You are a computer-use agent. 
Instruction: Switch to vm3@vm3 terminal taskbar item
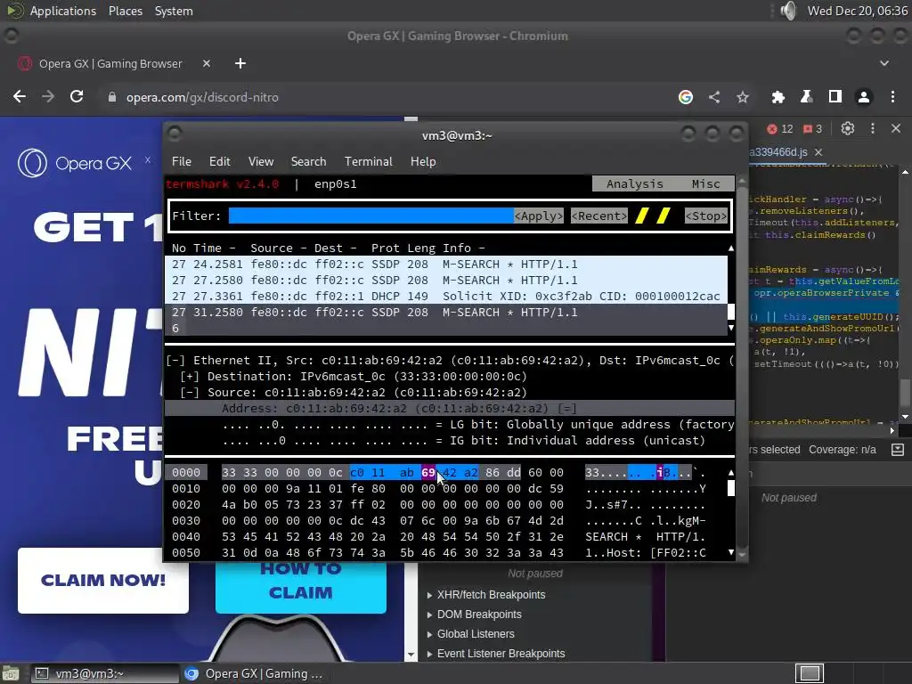pos(105,673)
